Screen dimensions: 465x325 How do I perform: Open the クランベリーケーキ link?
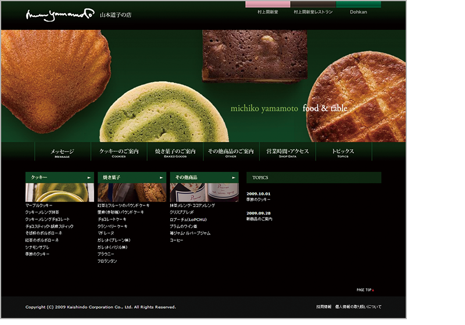pyautogui.click(x=113, y=226)
